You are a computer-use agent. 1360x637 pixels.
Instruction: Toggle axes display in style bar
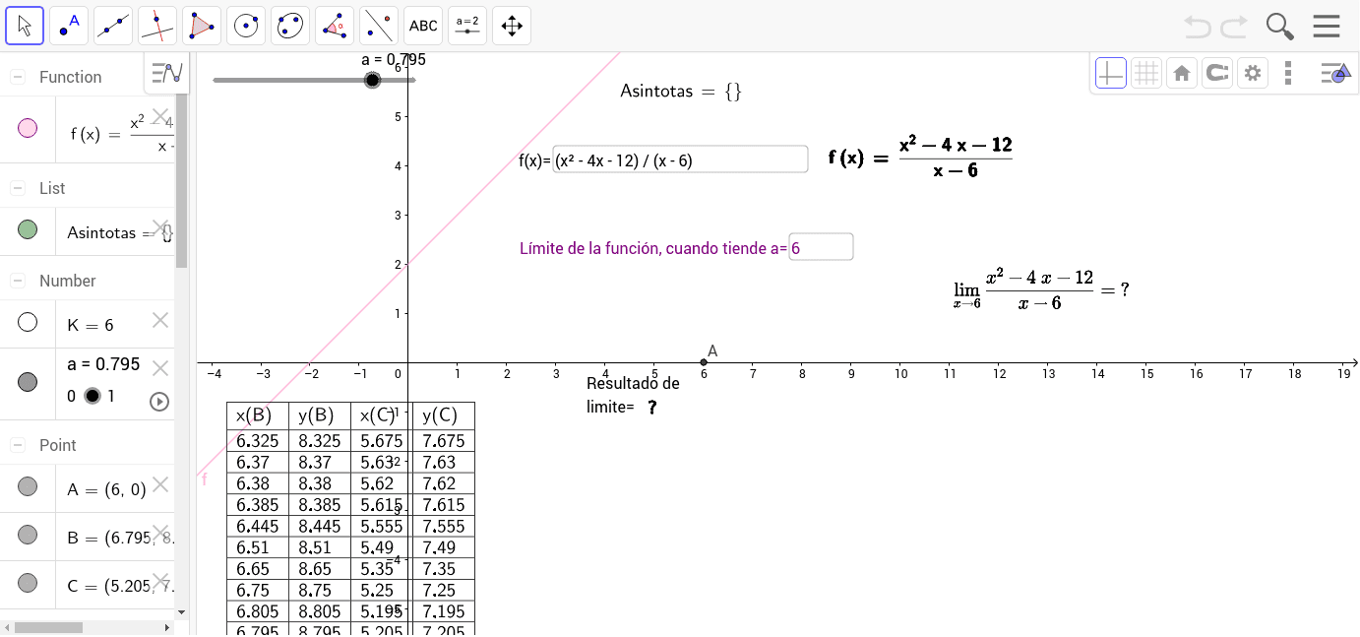pos(1111,73)
